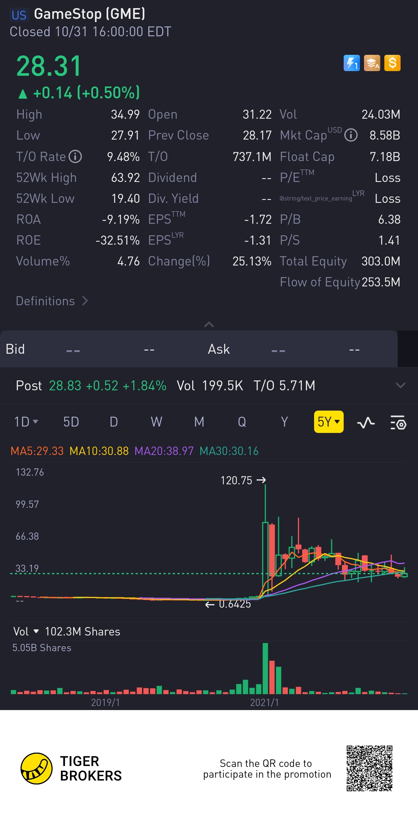Tap the blue lightning bolt badge icon
Screen dimensions: 418x827
tap(352, 63)
